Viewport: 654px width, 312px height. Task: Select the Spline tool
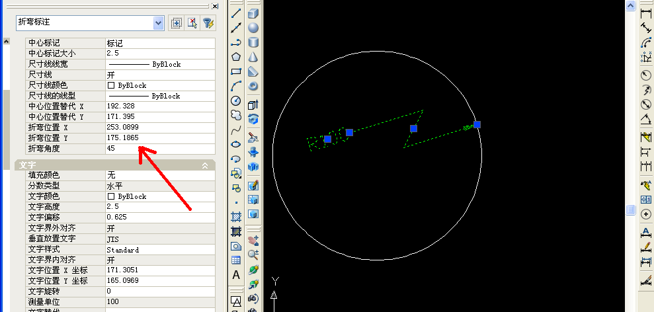tap(236, 130)
